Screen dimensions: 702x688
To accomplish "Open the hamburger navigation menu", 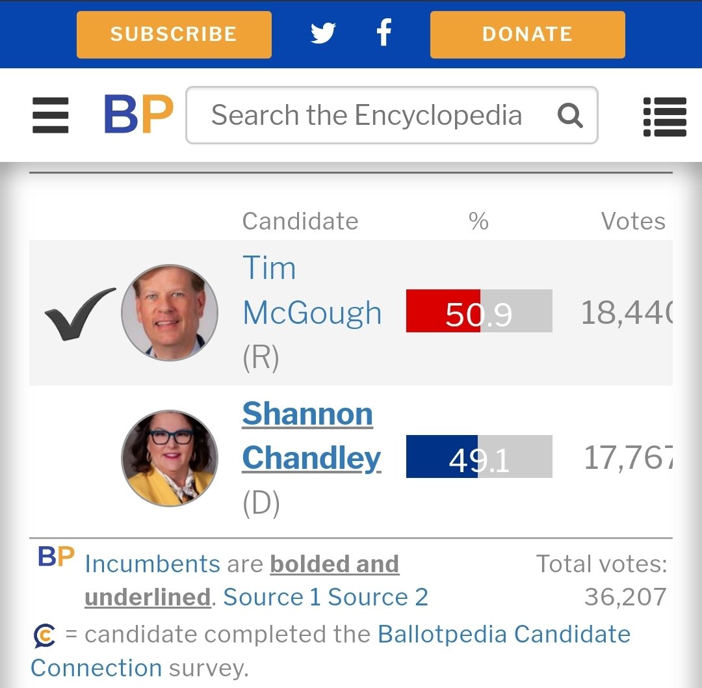I will (x=50, y=115).
